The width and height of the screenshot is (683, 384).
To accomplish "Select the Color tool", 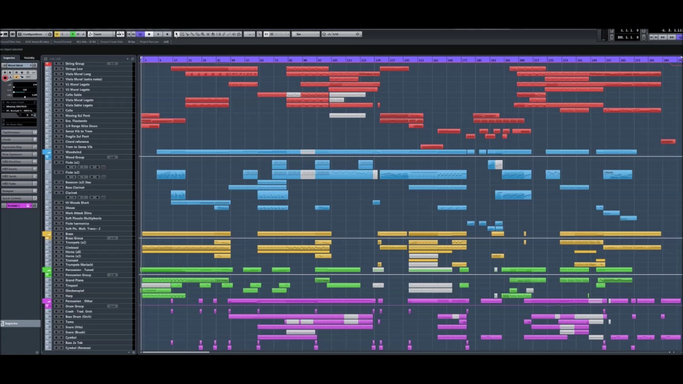I will pyautogui.click(x=239, y=34).
